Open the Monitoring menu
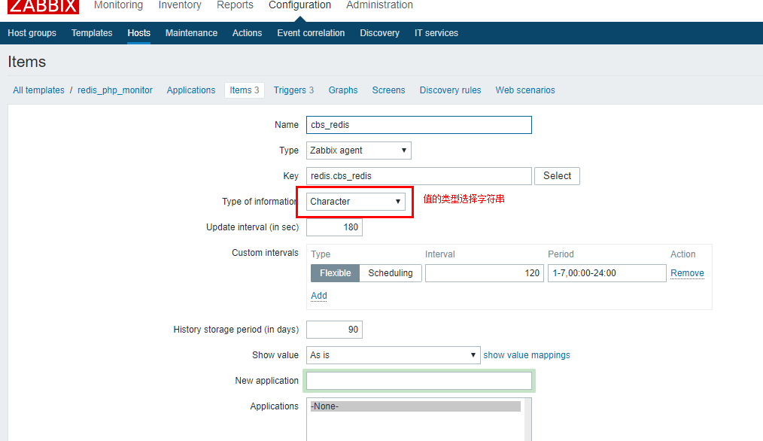The image size is (763, 441). click(118, 5)
